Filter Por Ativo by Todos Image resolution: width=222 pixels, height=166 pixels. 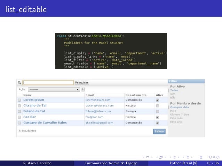174,90
